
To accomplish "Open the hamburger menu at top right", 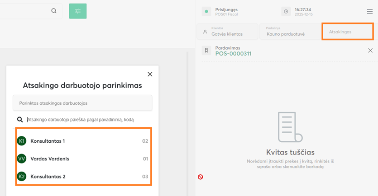I will coord(370,12).
